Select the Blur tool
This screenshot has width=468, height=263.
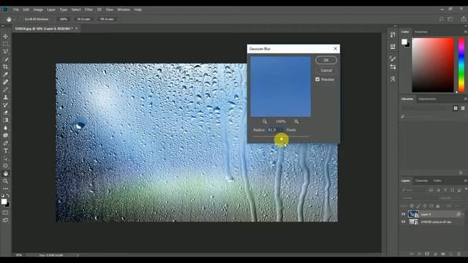pos(6,128)
